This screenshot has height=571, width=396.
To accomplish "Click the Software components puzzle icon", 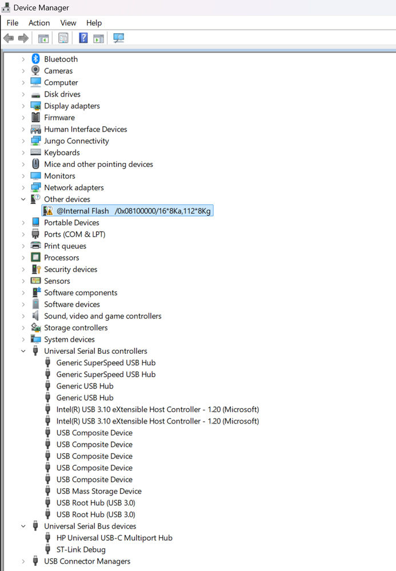I will [36, 292].
